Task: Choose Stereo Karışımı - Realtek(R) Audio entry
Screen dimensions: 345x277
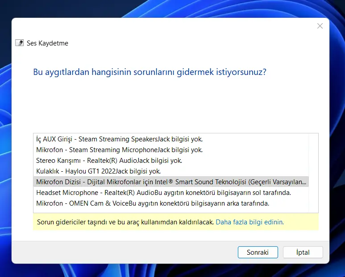Action: click(x=171, y=161)
